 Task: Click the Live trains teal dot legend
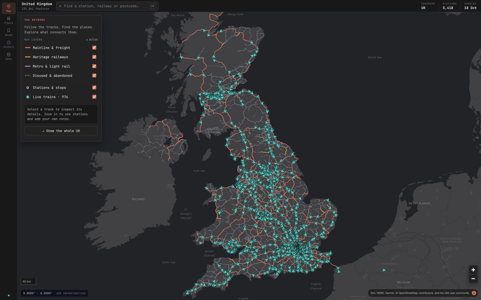pos(28,97)
